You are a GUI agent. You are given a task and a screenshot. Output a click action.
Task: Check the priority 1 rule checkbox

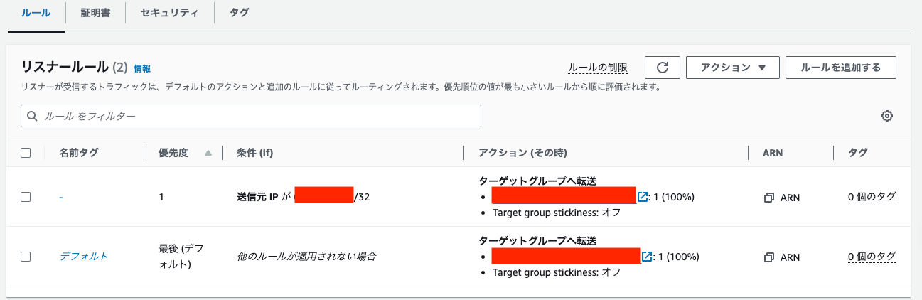click(x=26, y=198)
